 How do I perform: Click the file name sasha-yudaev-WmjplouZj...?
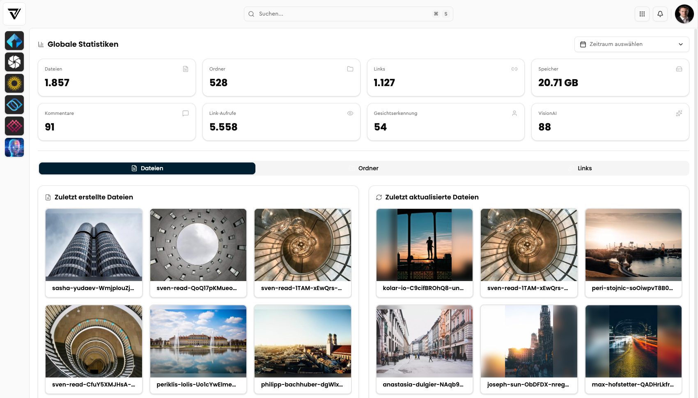coord(93,288)
